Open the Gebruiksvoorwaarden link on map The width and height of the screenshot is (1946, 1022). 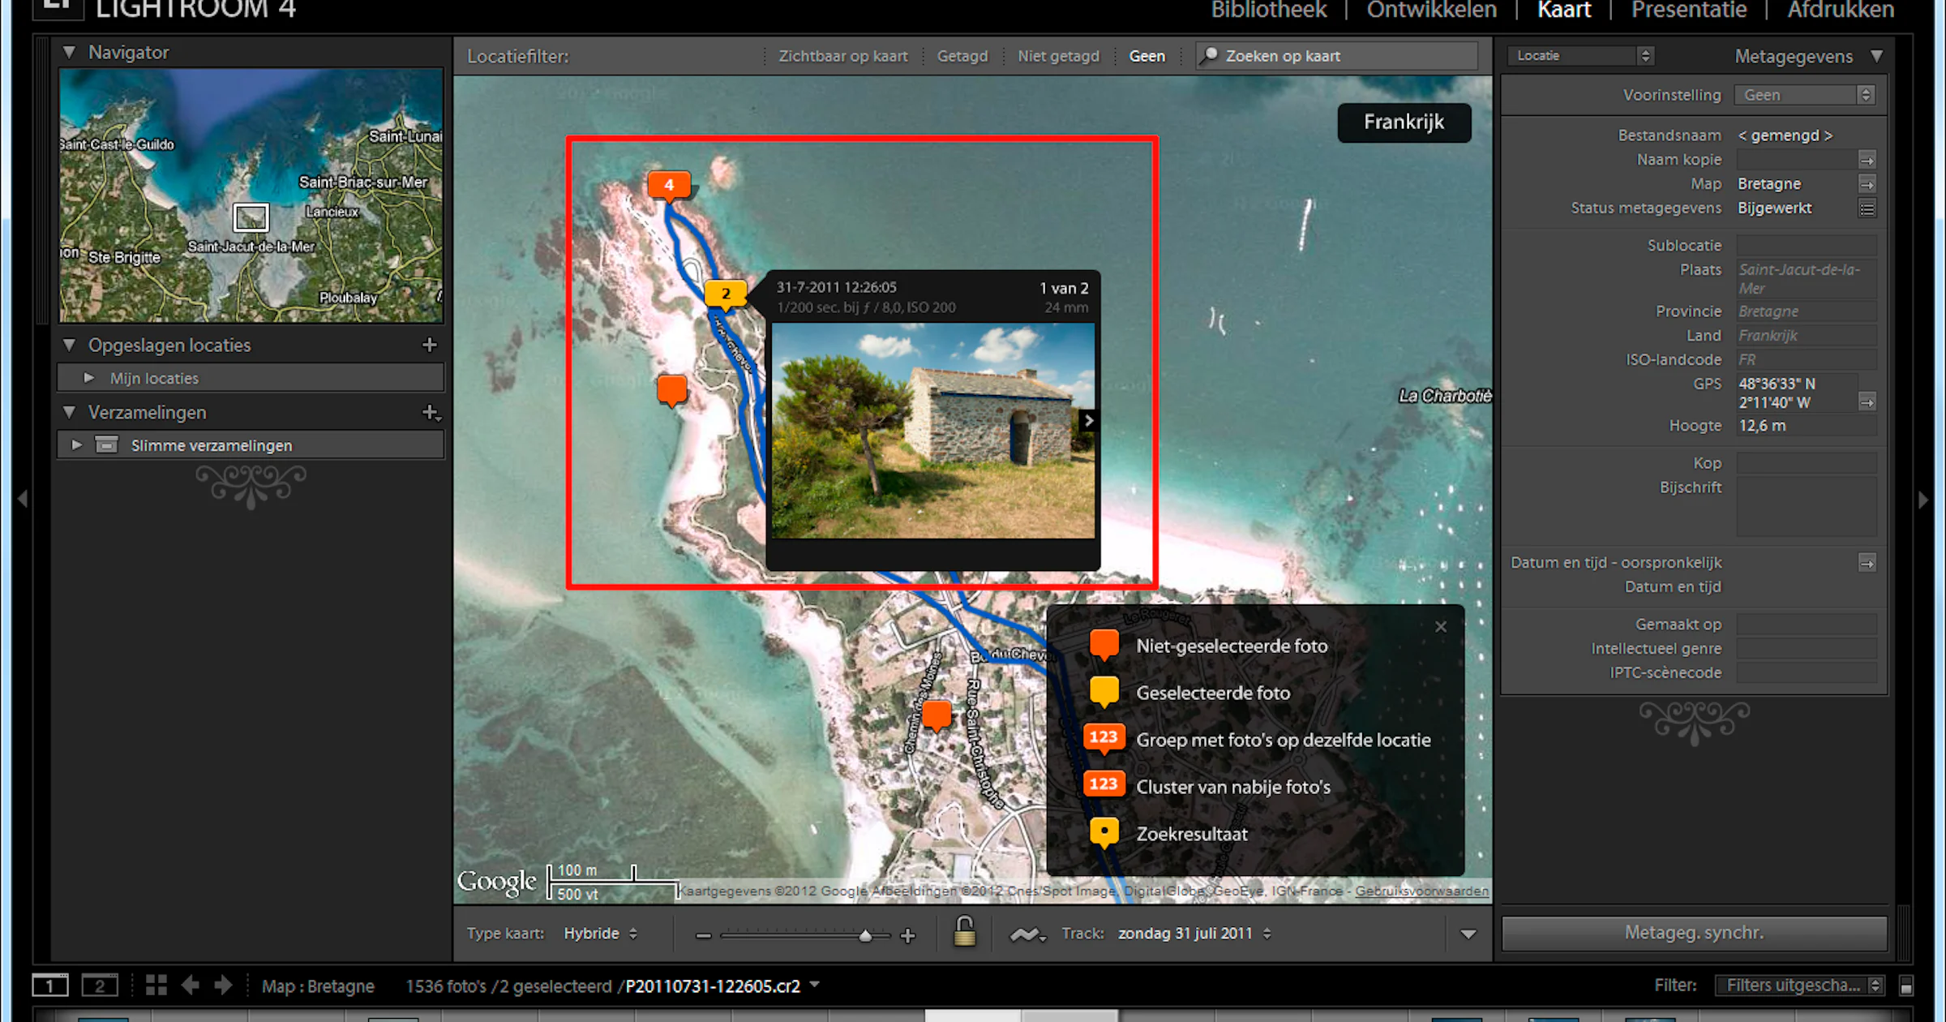pyautogui.click(x=1421, y=891)
